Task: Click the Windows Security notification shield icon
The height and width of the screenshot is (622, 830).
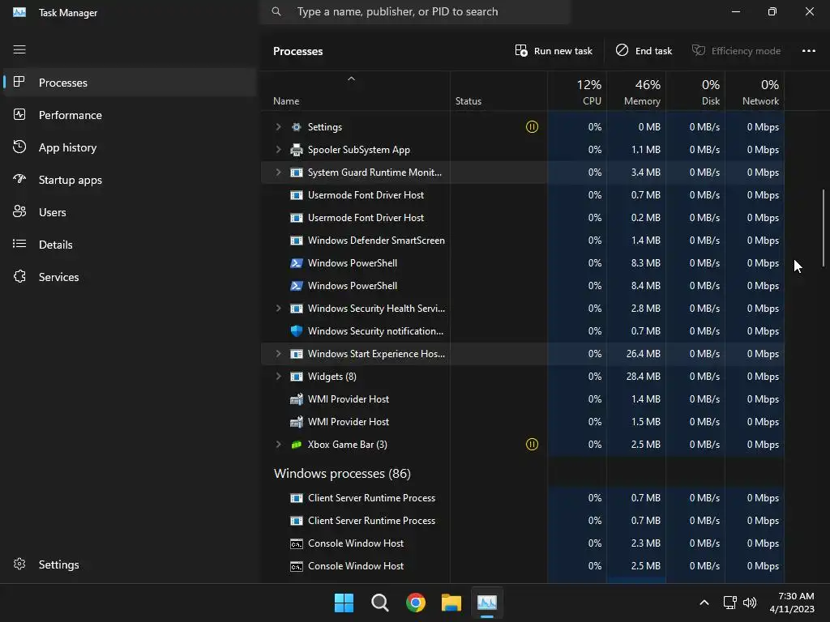Action: pos(297,331)
